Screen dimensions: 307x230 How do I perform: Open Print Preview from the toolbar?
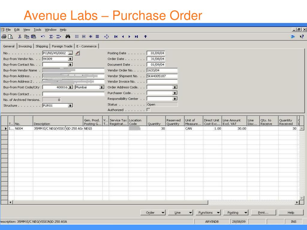tap(10, 37)
